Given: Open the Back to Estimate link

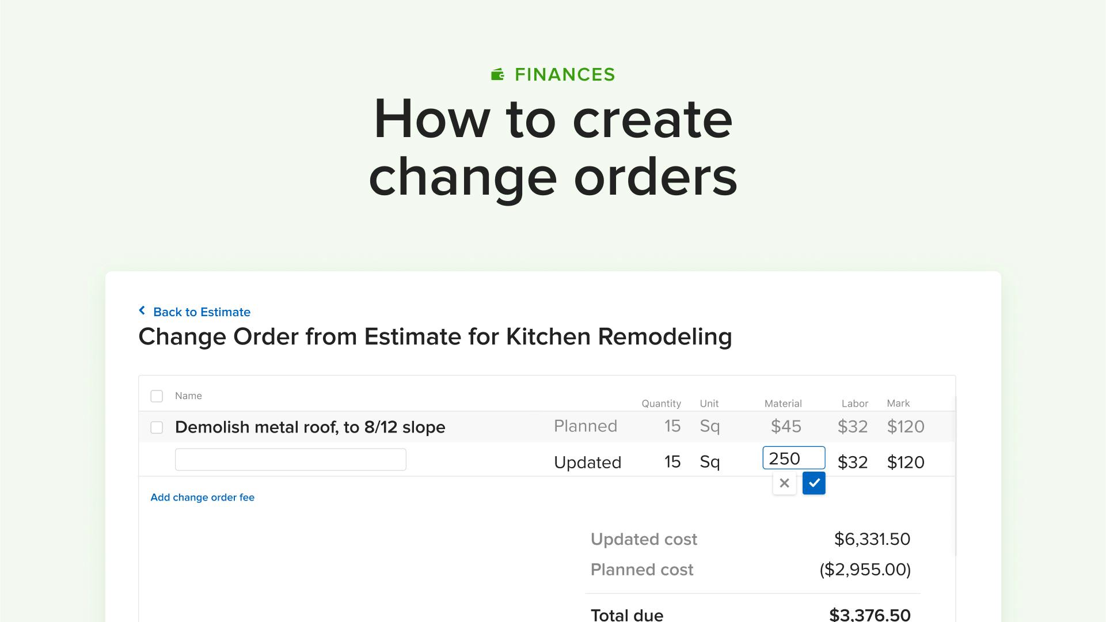Looking at the screenshot, I should (x=202, y=312).
